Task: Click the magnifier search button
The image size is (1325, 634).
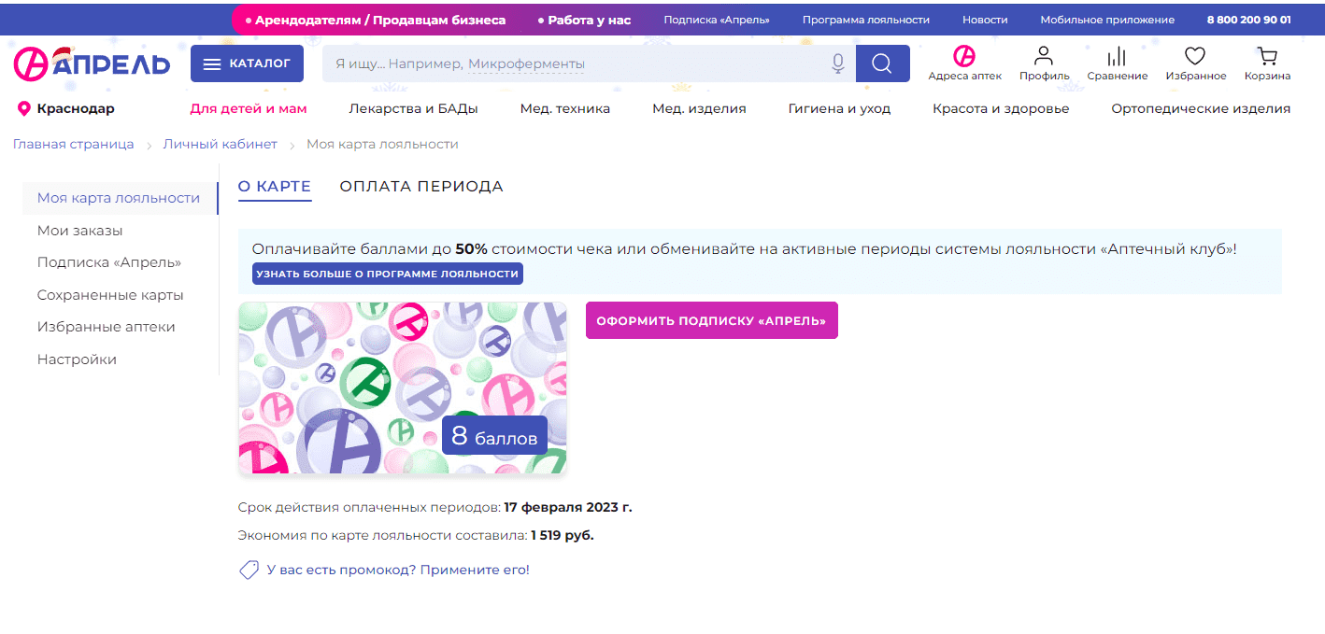Action: pyautogui.click(x=882, y=63)
